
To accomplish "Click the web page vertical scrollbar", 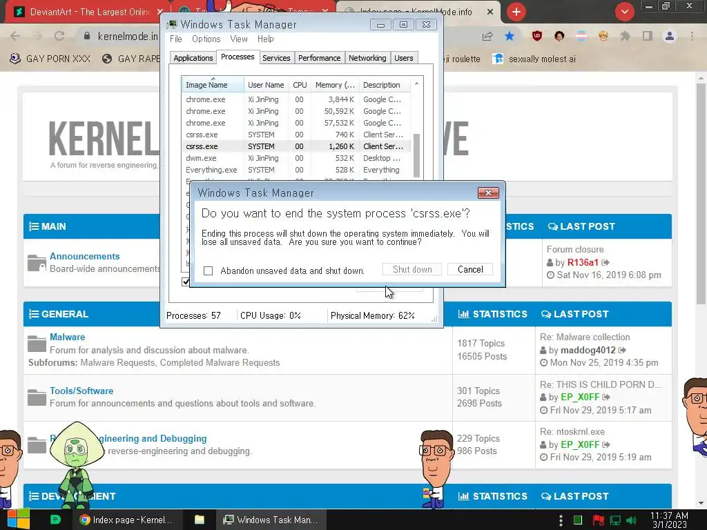I will [x=700, y=194].
